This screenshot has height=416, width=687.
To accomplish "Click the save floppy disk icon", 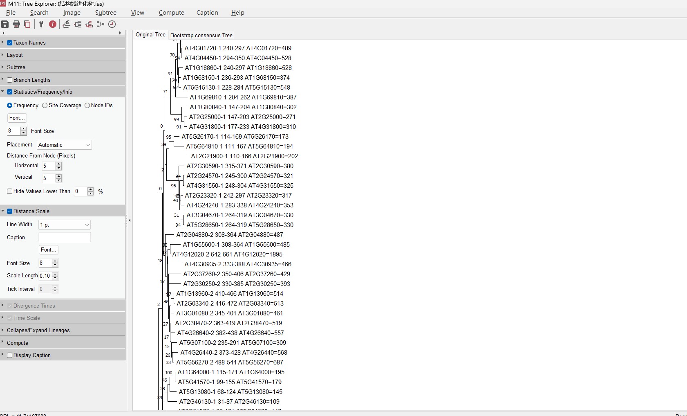I will [5, 24].
